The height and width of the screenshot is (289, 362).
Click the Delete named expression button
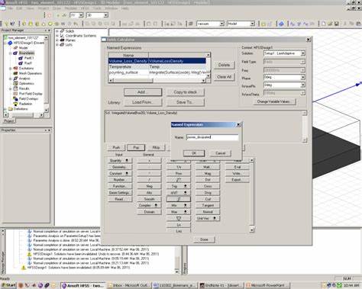(x=224, y=65)
